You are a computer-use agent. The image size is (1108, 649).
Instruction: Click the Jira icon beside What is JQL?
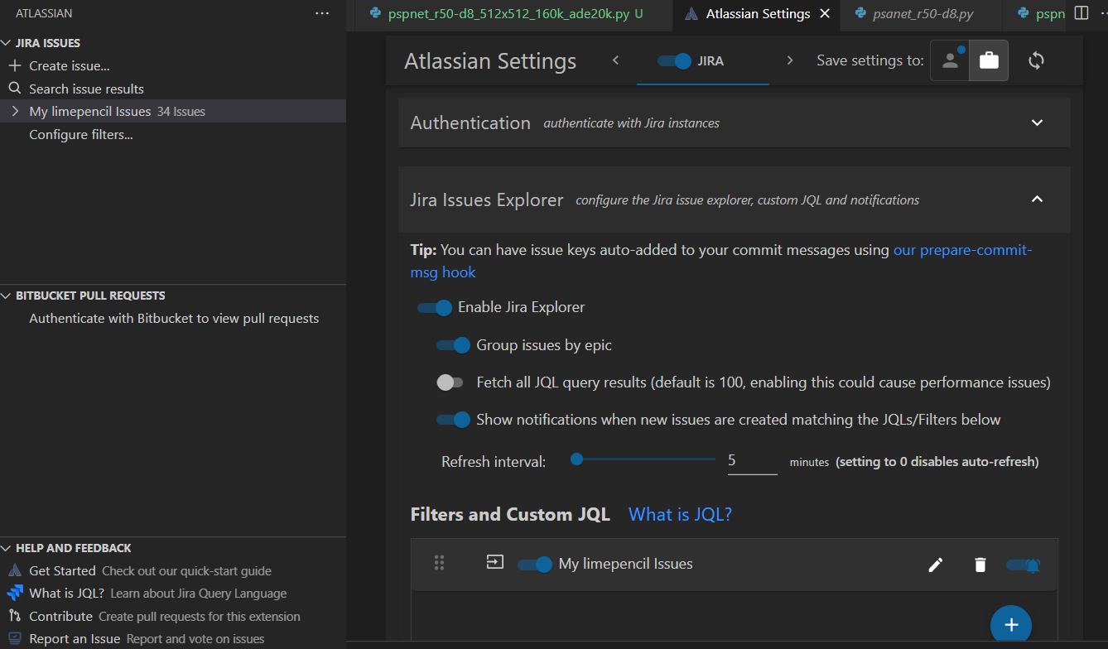point(14,593)
